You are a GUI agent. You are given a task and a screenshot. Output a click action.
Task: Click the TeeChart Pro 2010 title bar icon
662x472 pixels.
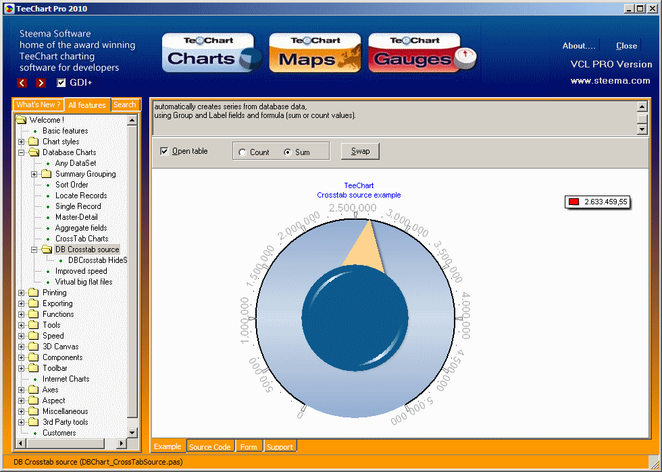[x=9, y=8]
